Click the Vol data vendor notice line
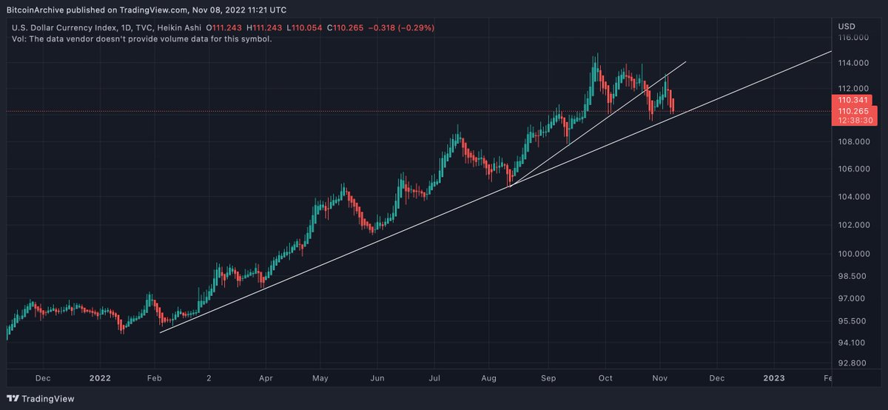The width and height of the screenshot is (888, 410). [142, 38]
